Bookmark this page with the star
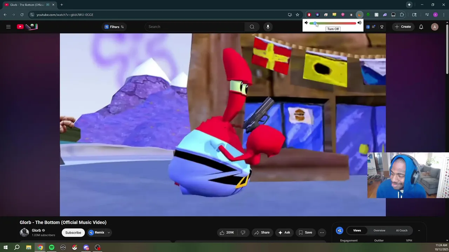This screenshot has width=449, height=252. pyautogui.click(x=297, y=15)
